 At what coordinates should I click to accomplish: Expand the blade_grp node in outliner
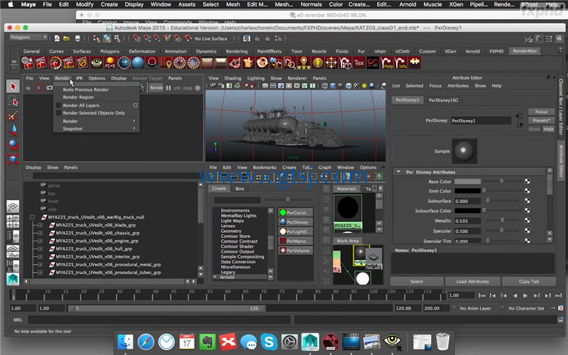tap(40, 225)
